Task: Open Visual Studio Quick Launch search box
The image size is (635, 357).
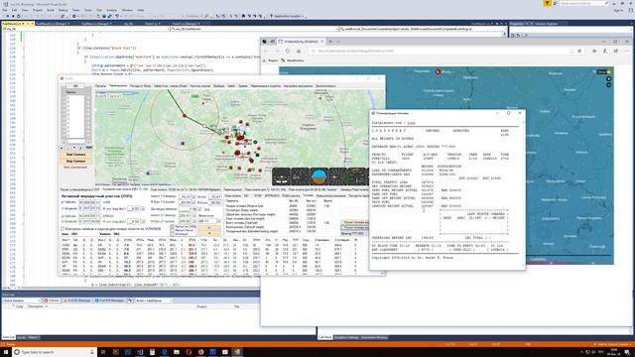Action: (x=584, y=3)
